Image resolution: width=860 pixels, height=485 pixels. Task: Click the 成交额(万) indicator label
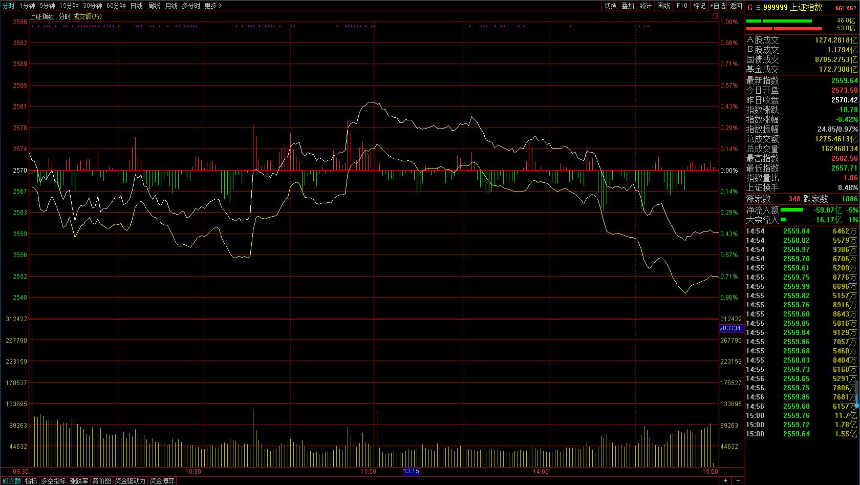[88, 16]
